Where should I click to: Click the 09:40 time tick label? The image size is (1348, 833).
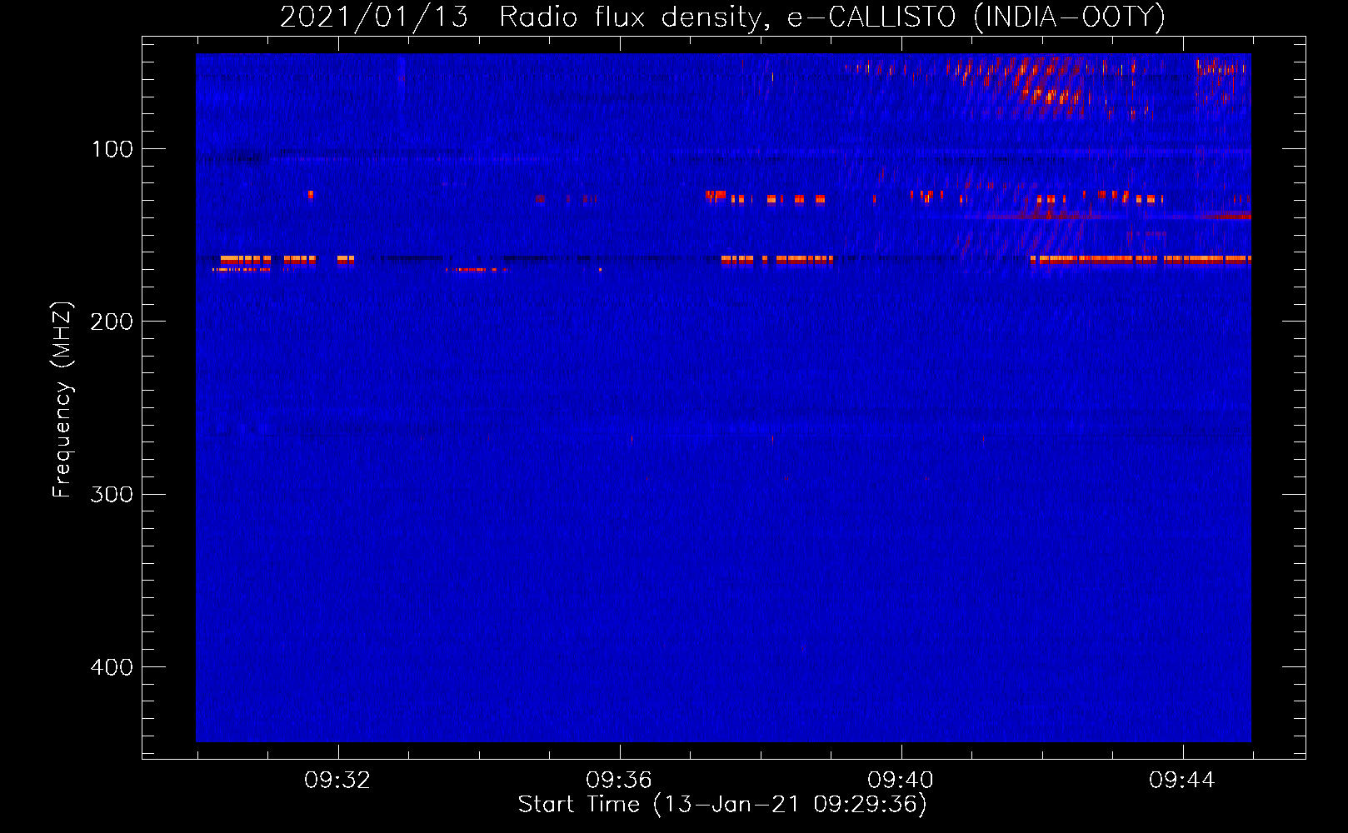pos(901,781)
